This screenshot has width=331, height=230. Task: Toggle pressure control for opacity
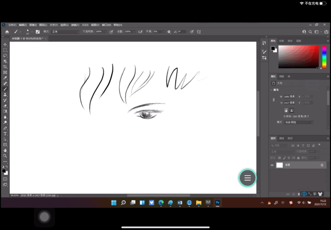[x=111, y=32]
